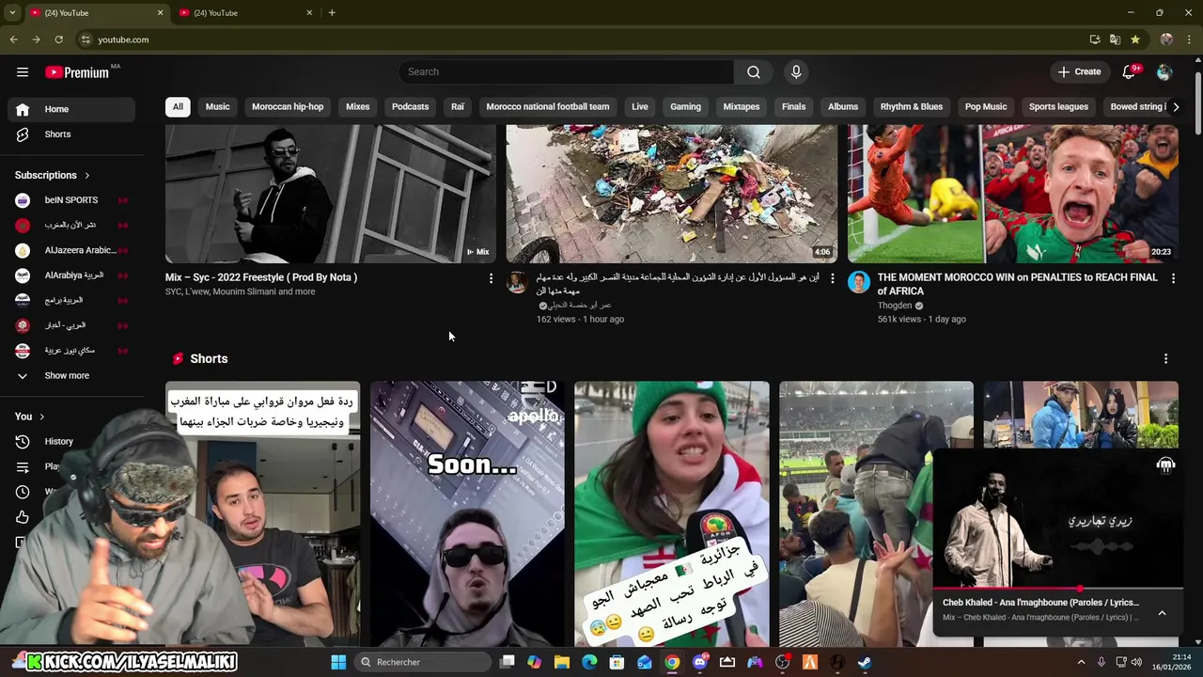Open a new Chrome tab
Image resolution: width=1203 pixels, height=677 pixels.
pyautogui.click(x=332, y=12)
